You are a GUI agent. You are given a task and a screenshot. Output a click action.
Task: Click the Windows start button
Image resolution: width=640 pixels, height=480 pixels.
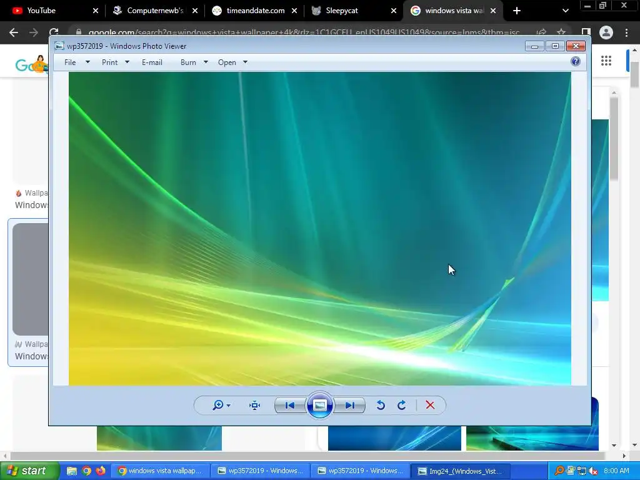tap(29, 471)
